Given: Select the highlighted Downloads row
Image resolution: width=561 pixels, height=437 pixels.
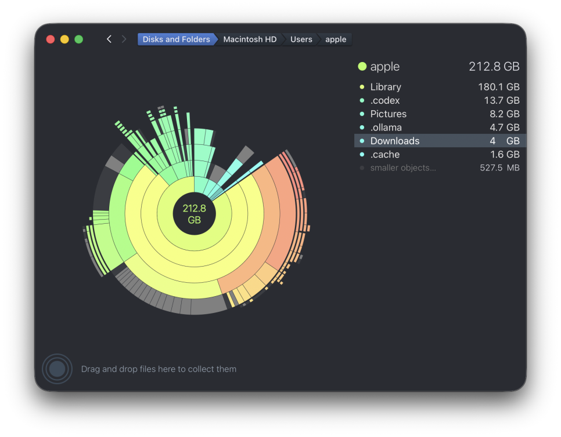Looking at the screenshot, I should point(440,141).
